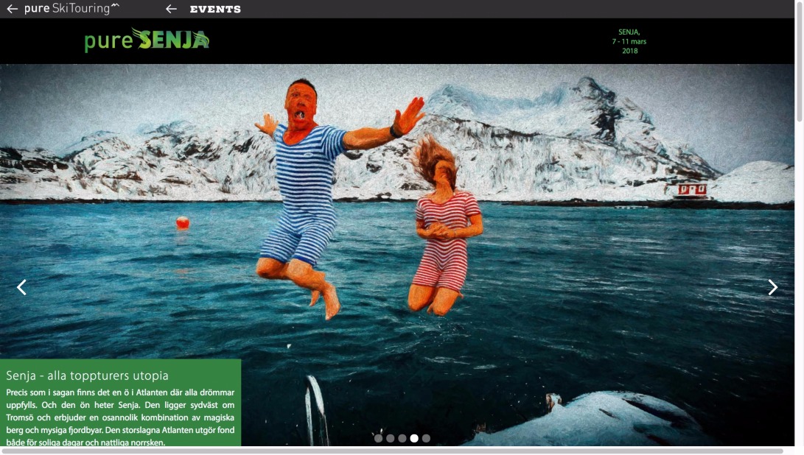Click the woman in red striped swimsuit
Screen dimensions: 804x455
pyautogui.click(x=444, y=236)
